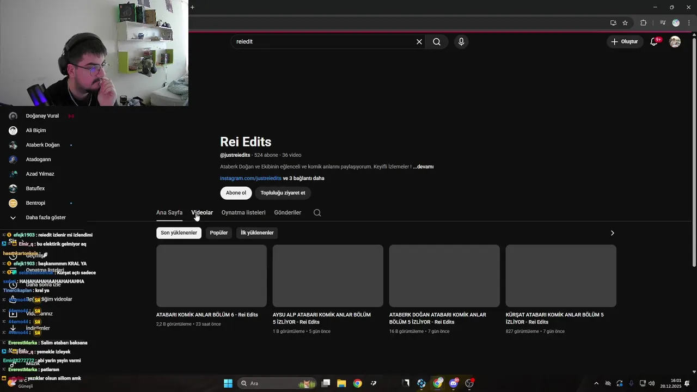The width and height of the screenshot is (697, 392).
Task: Open Chrome three-dot menu
Action: (689, 23)
